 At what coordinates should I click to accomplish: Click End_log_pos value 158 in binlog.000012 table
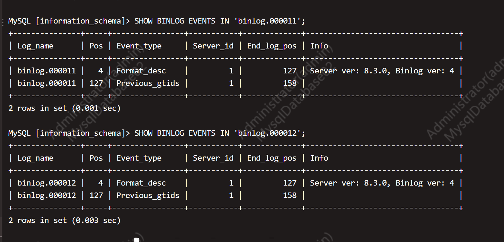290,196
